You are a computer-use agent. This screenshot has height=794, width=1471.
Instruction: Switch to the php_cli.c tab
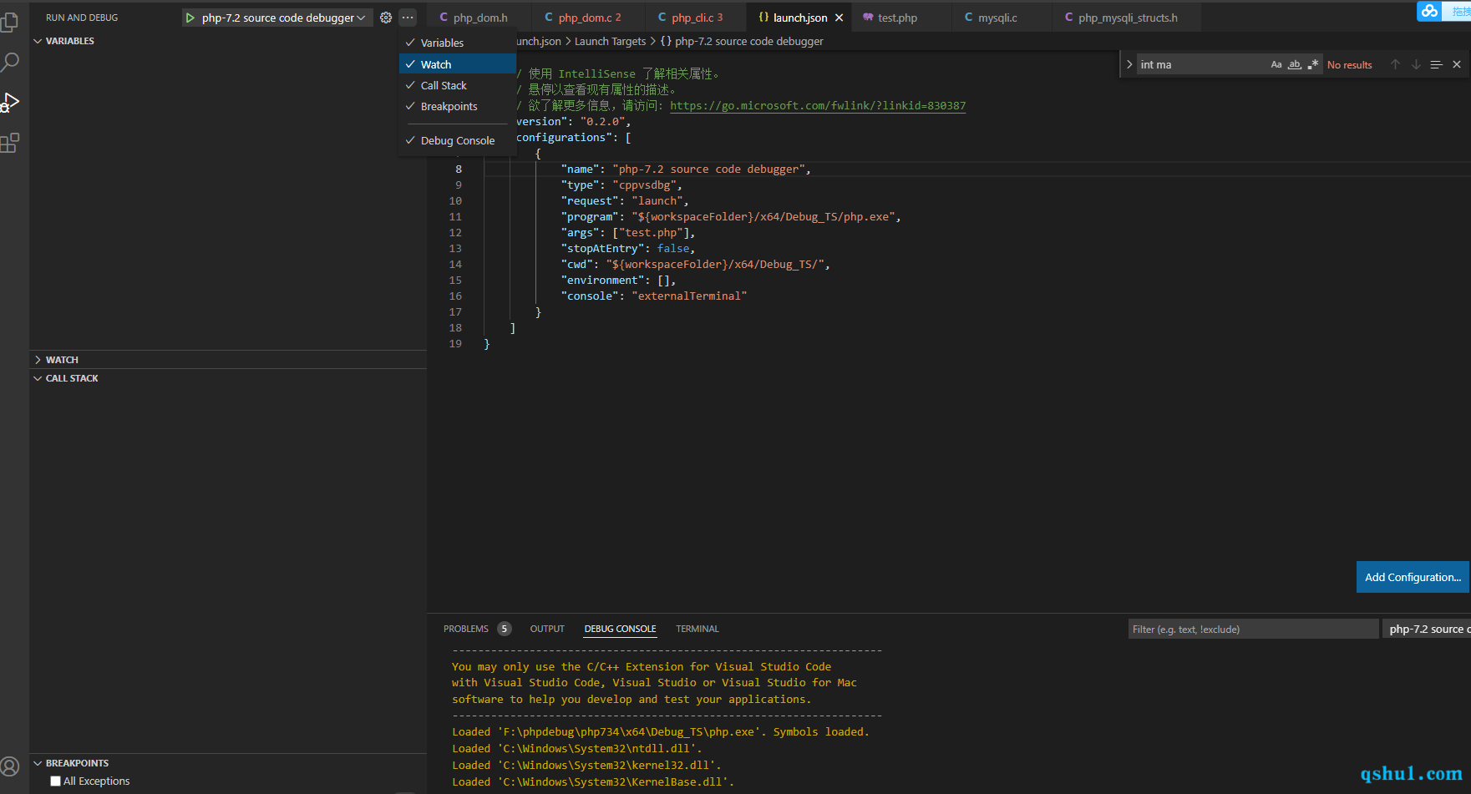point(696,18)
